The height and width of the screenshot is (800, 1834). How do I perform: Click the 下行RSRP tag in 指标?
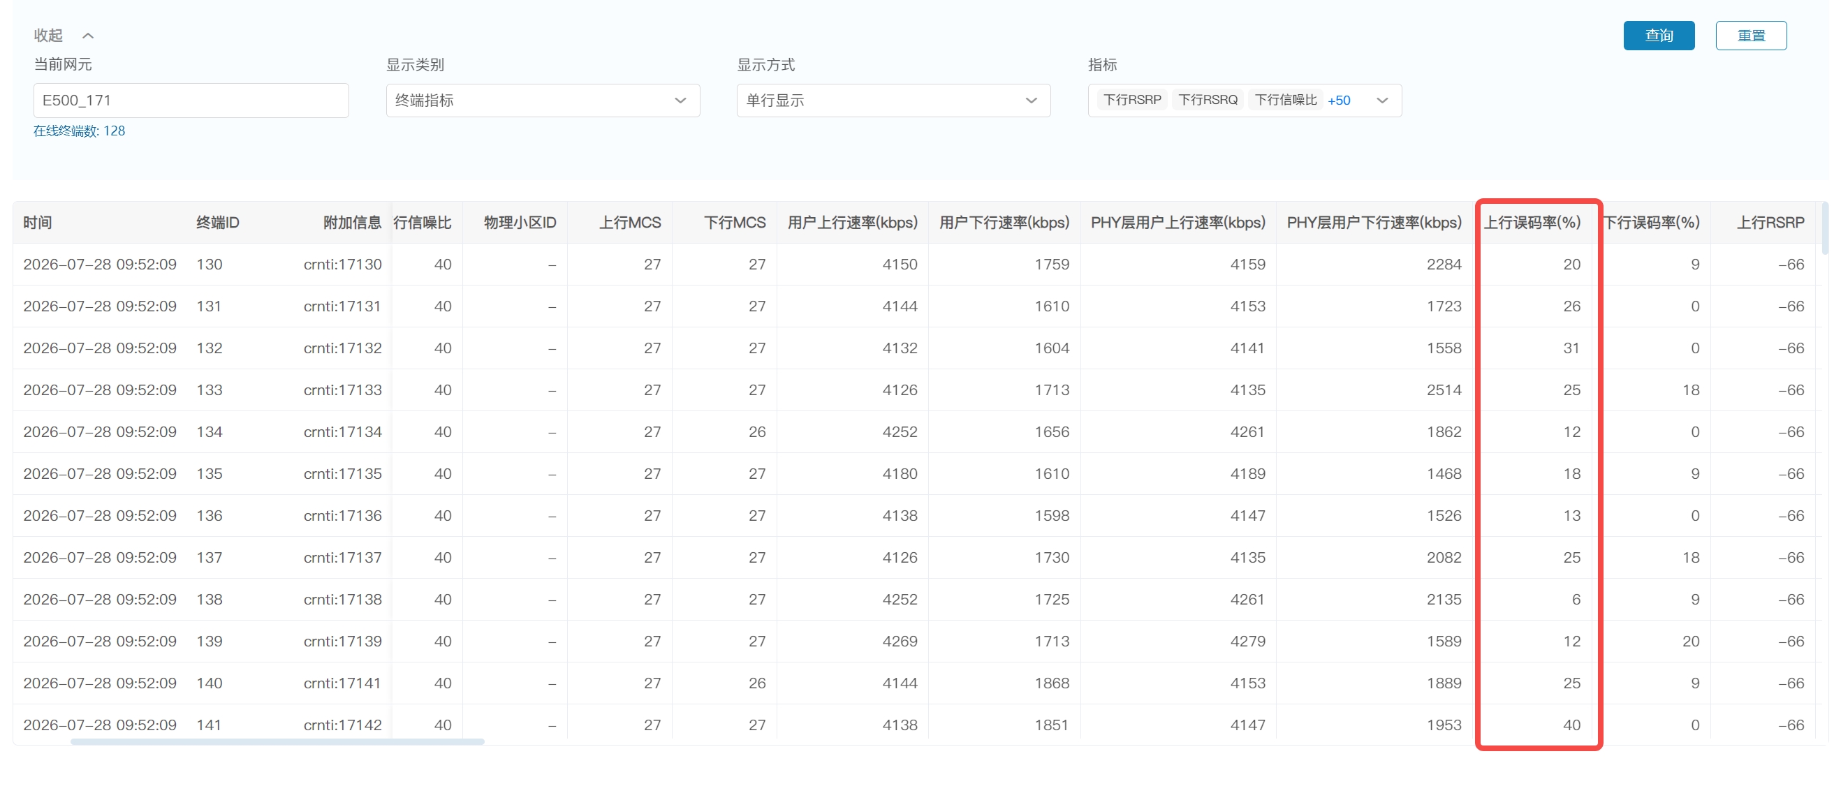[1132, 100]
